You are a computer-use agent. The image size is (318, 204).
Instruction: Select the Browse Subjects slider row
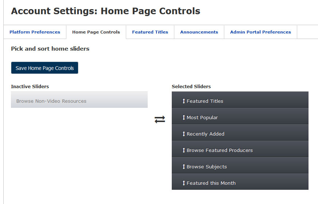(240, 165)
